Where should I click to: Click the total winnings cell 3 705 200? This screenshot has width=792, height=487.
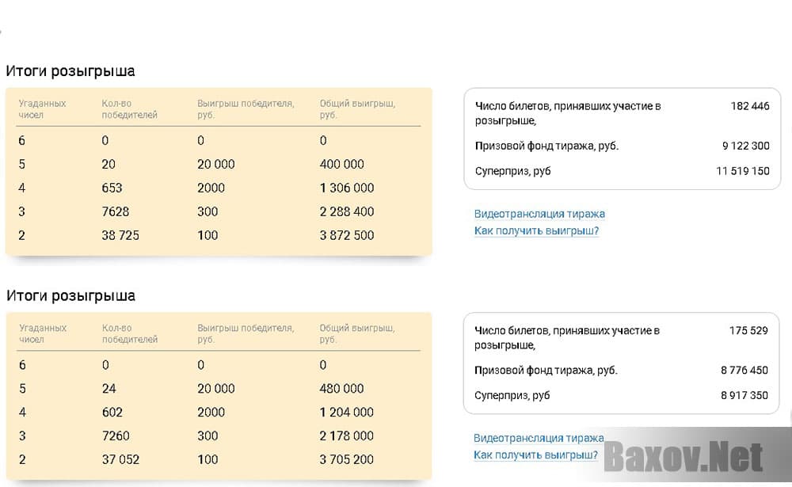[x=347, y=459]
